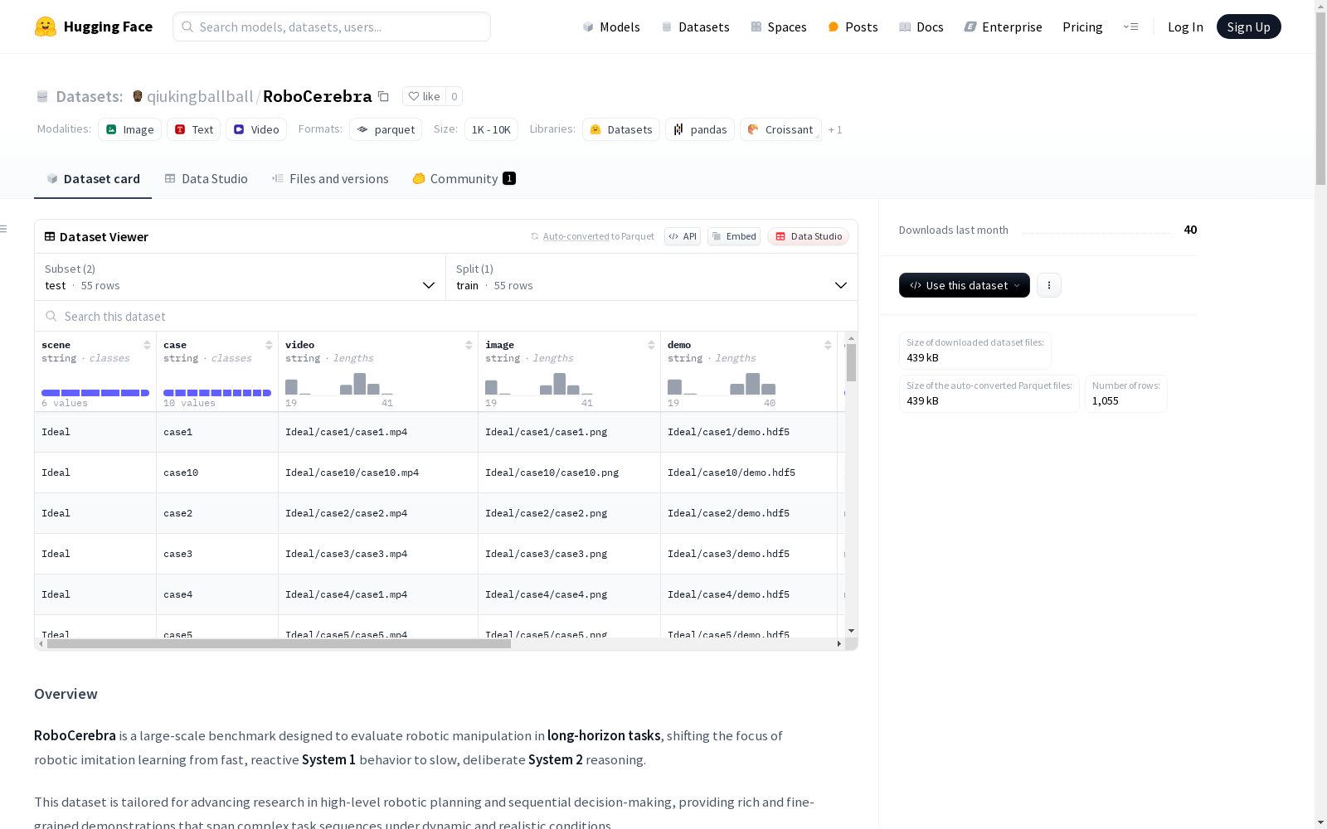Copy the dataset name with copy icon
Viewport: 1327px width, 829px height.
point(383,96)
